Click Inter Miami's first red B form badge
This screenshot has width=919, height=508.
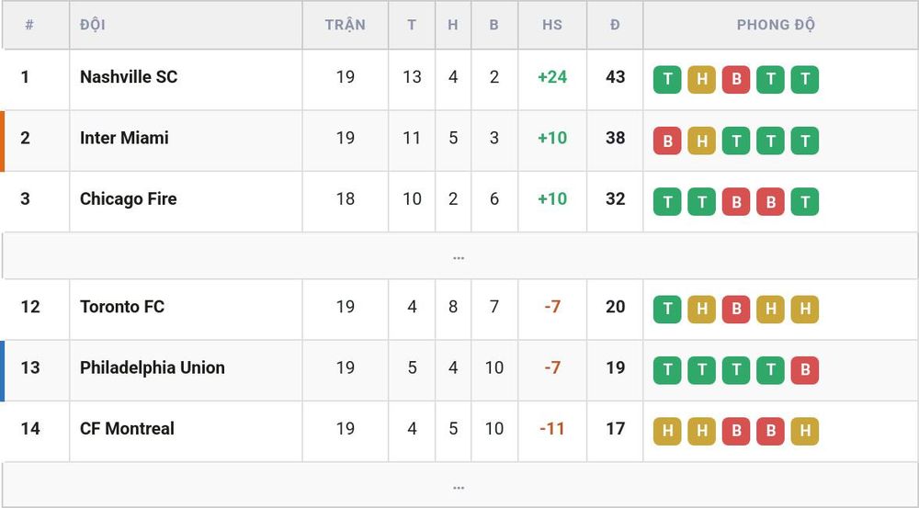667,141
